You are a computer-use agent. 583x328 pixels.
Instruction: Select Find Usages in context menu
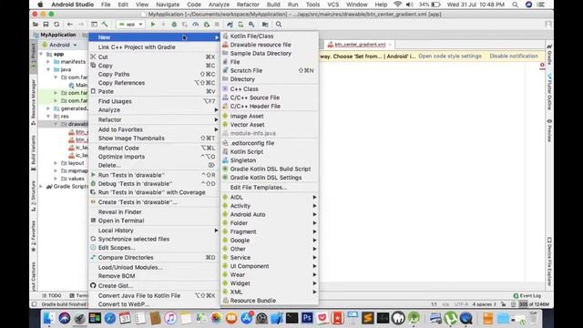154,101
